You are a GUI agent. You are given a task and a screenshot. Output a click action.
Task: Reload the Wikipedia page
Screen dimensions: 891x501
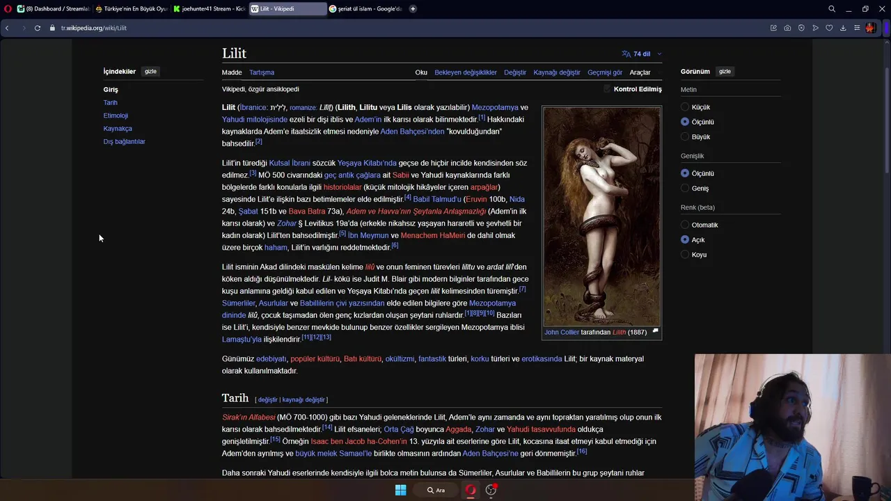tap(38, 28)
